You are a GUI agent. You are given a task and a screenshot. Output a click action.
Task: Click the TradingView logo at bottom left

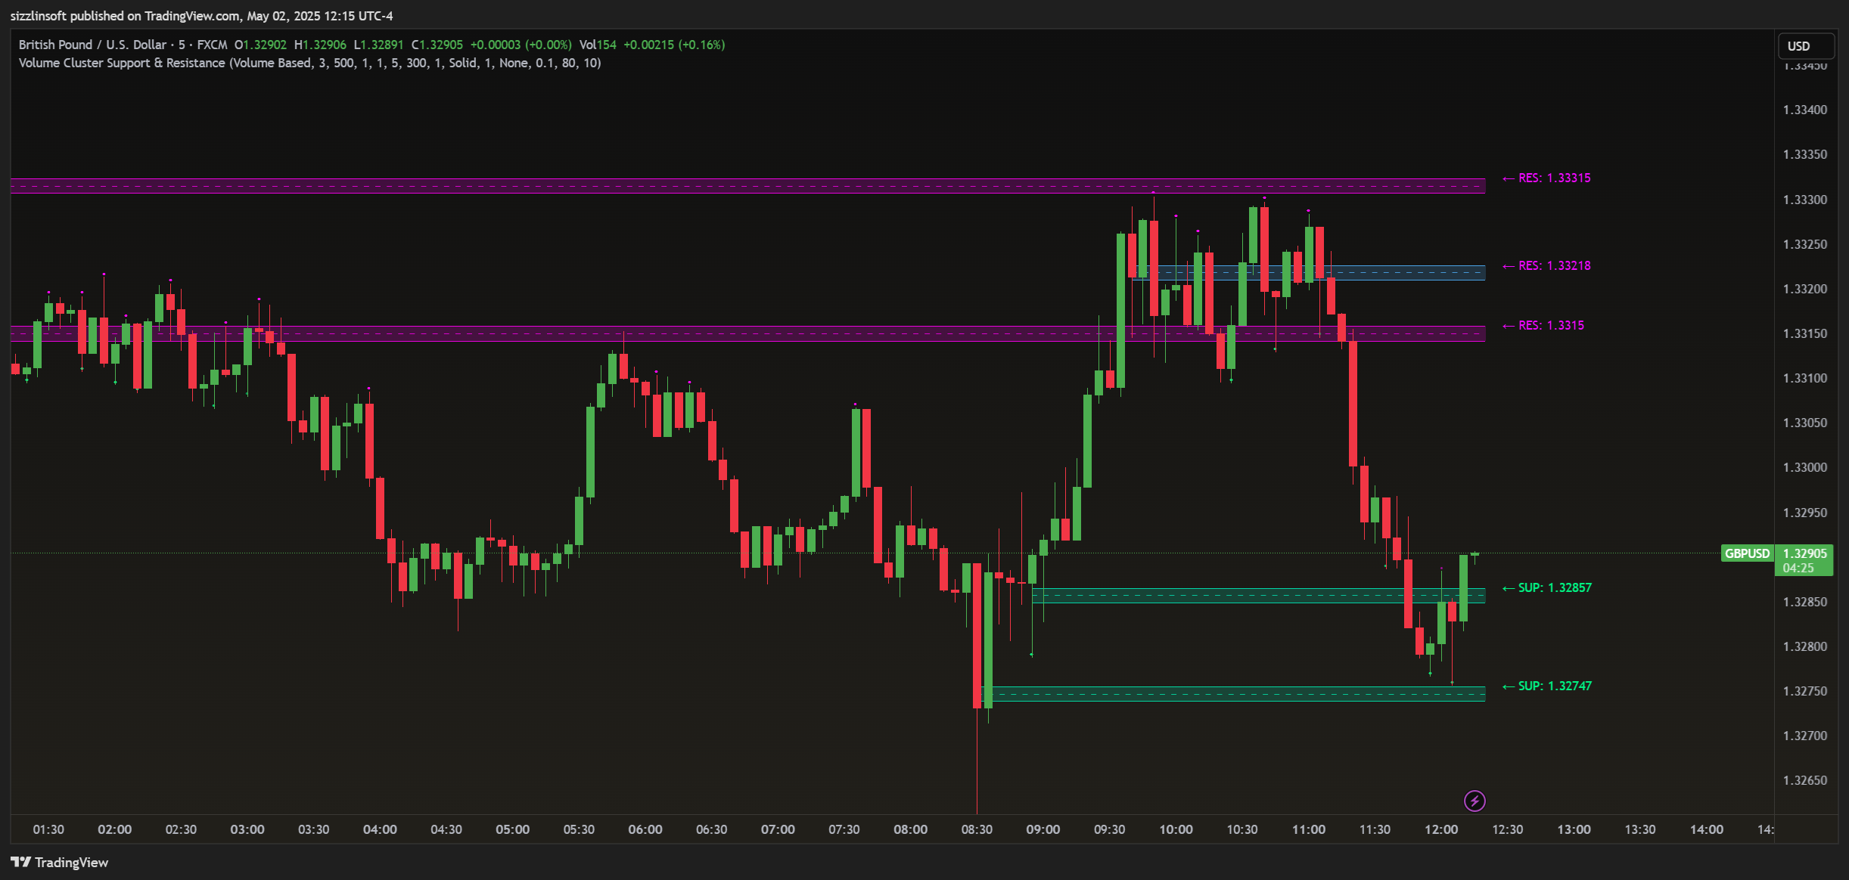click(x=59, y=863)
